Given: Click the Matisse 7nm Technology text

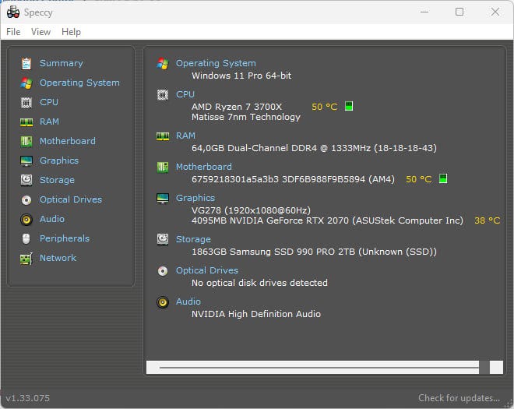Looking at the screenshot, I should click(x=246, y=117).
